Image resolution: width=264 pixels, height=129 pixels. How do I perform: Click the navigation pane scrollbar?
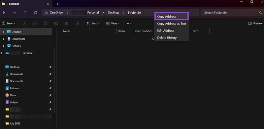point(54,81)
